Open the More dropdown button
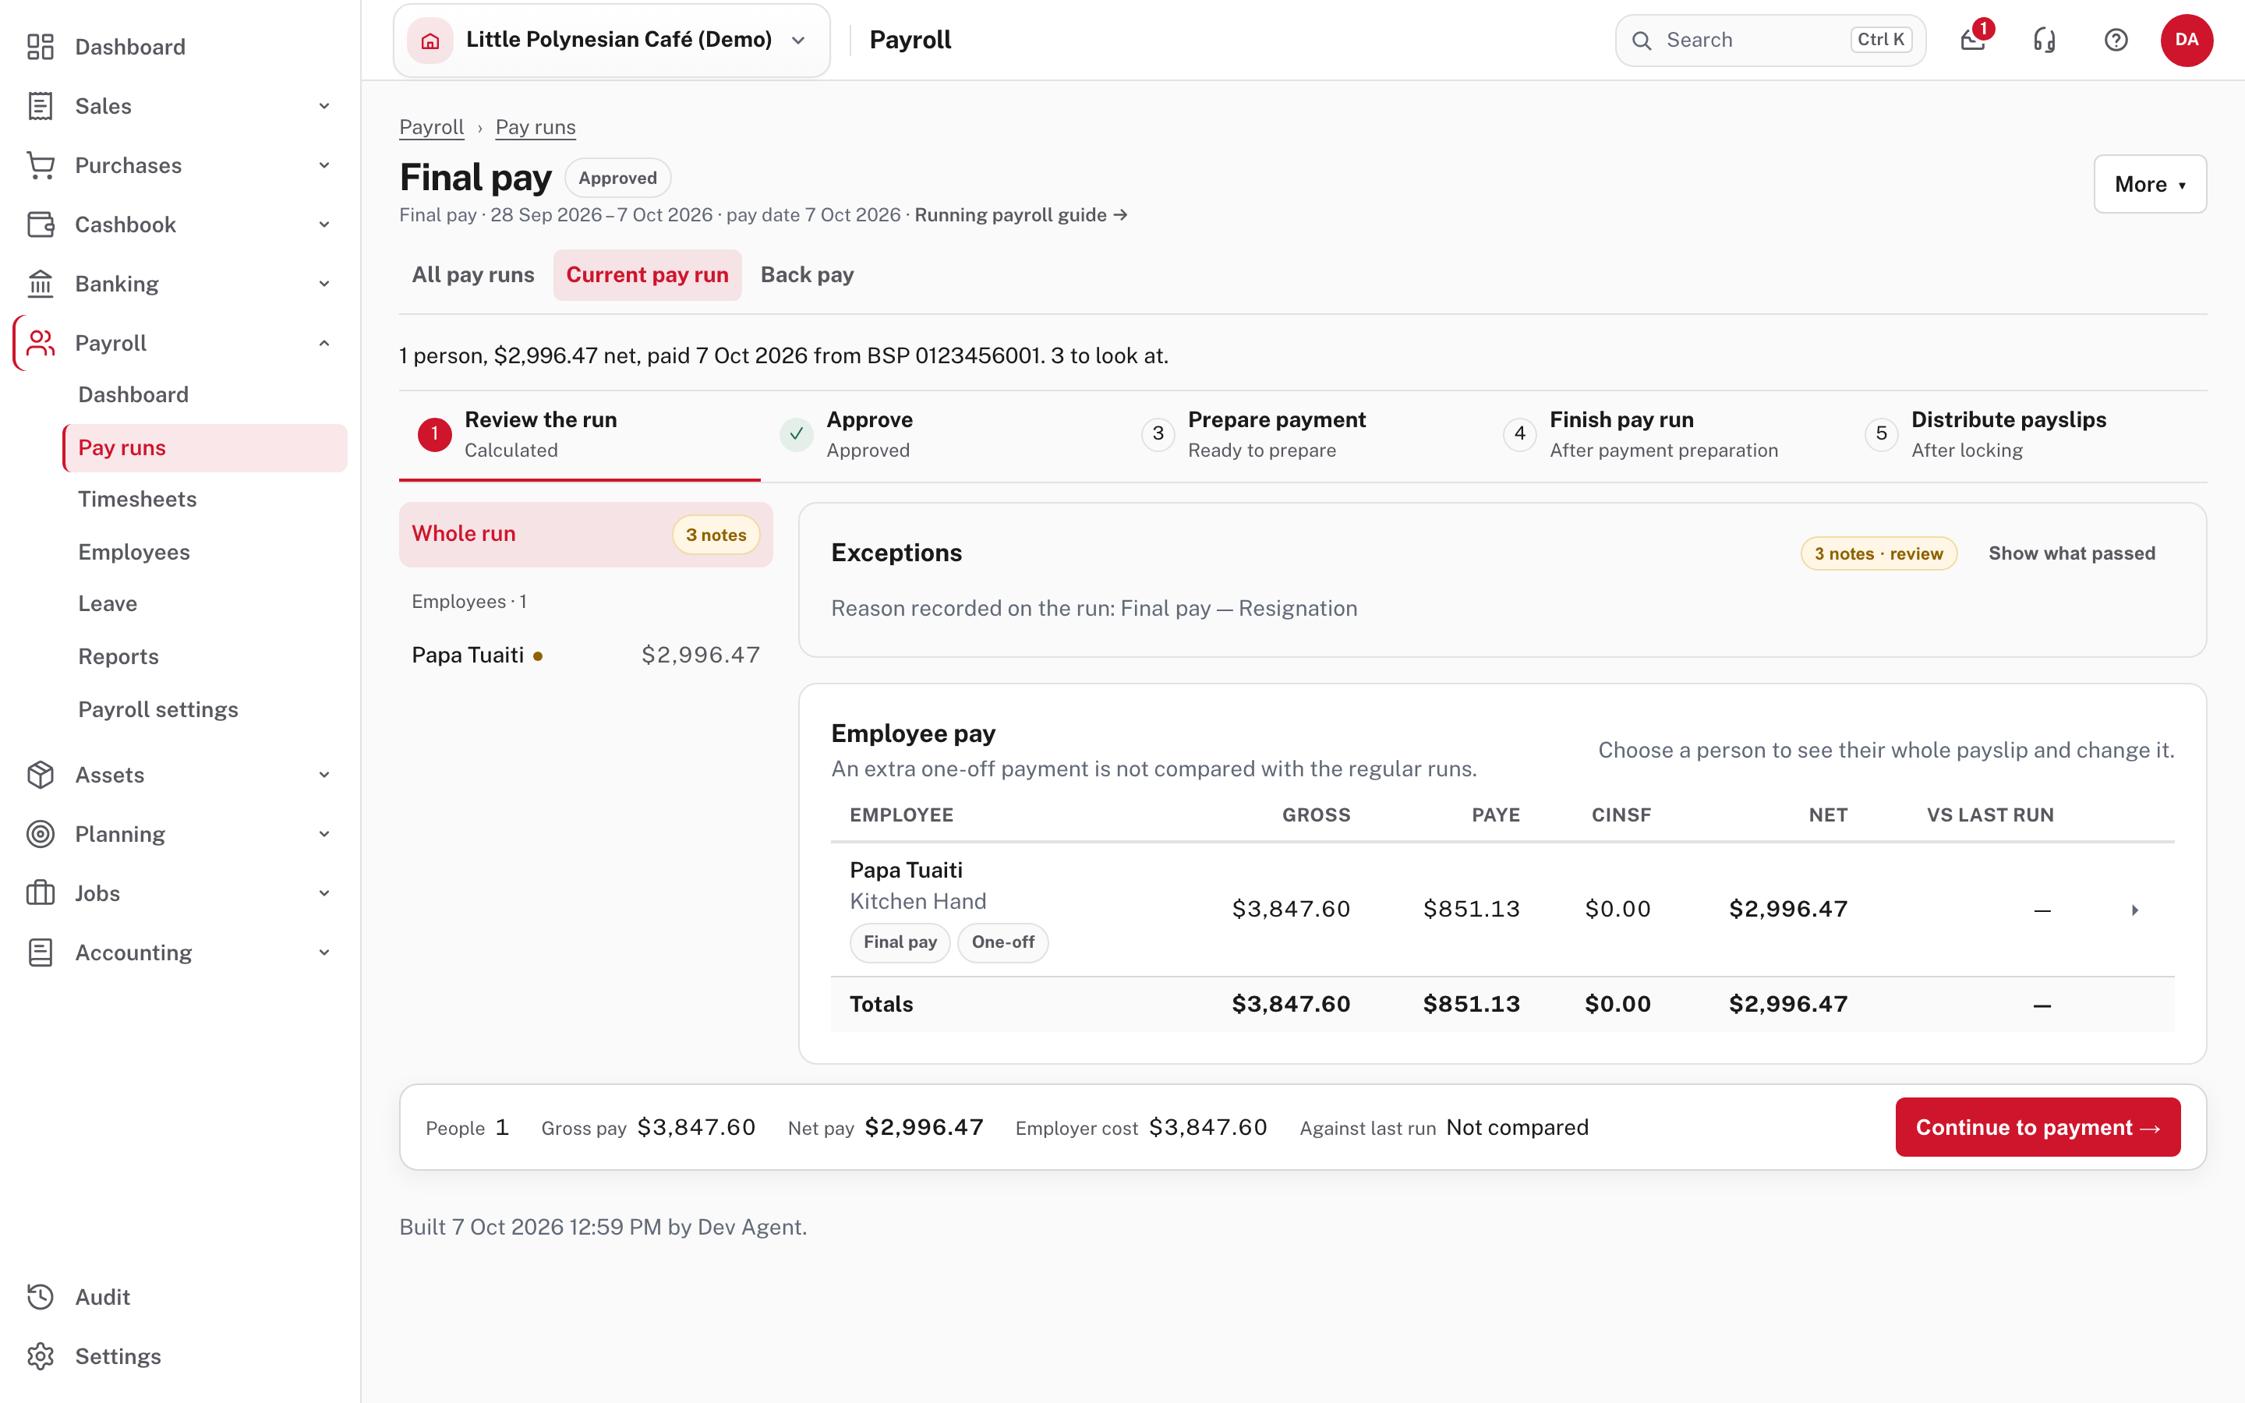This screenshot has width=2245, height=1403. coord(2149,184)
